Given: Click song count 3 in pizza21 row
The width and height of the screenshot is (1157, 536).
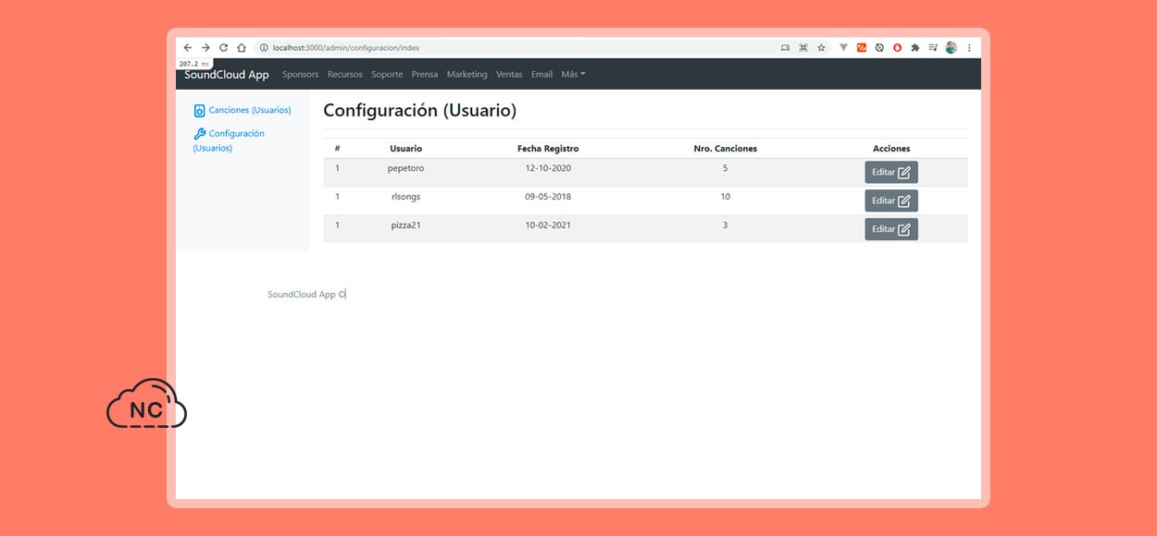Looking at the screenshot, I should 726,225.
